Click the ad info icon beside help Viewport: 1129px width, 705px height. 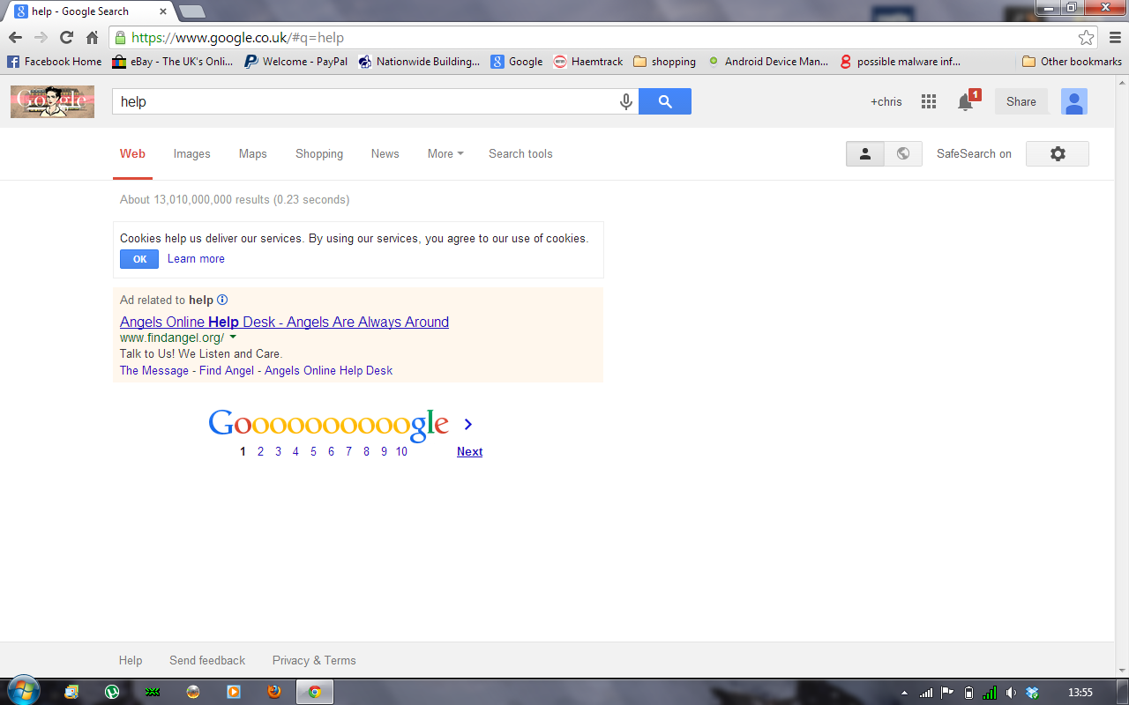(222, 300)
